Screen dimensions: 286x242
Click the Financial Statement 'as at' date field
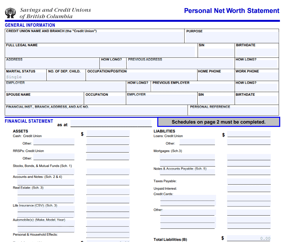[111, 123]
